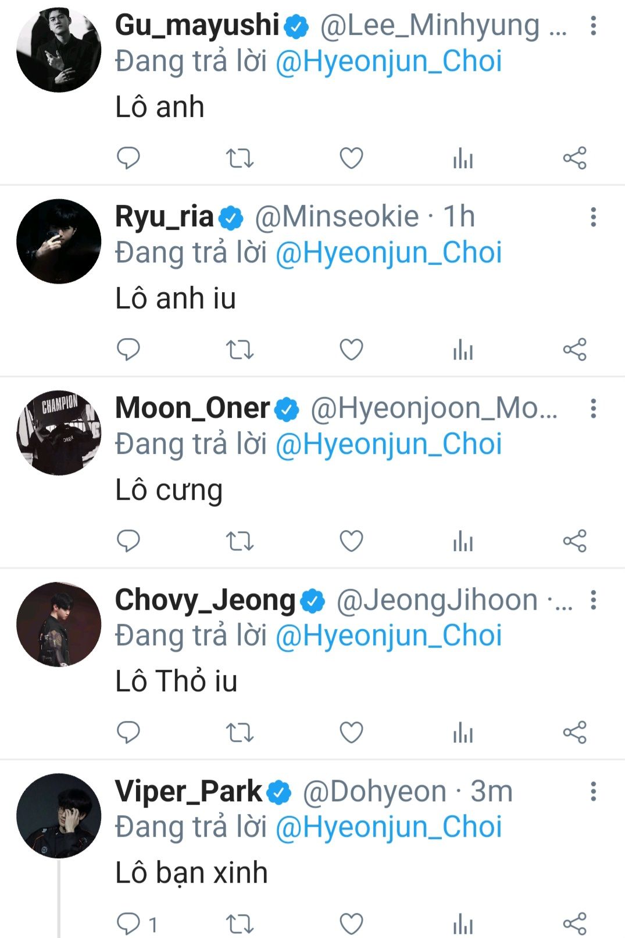Share Gu_mayushi's "Lô anh" tweet

click(x=574, y=158)
